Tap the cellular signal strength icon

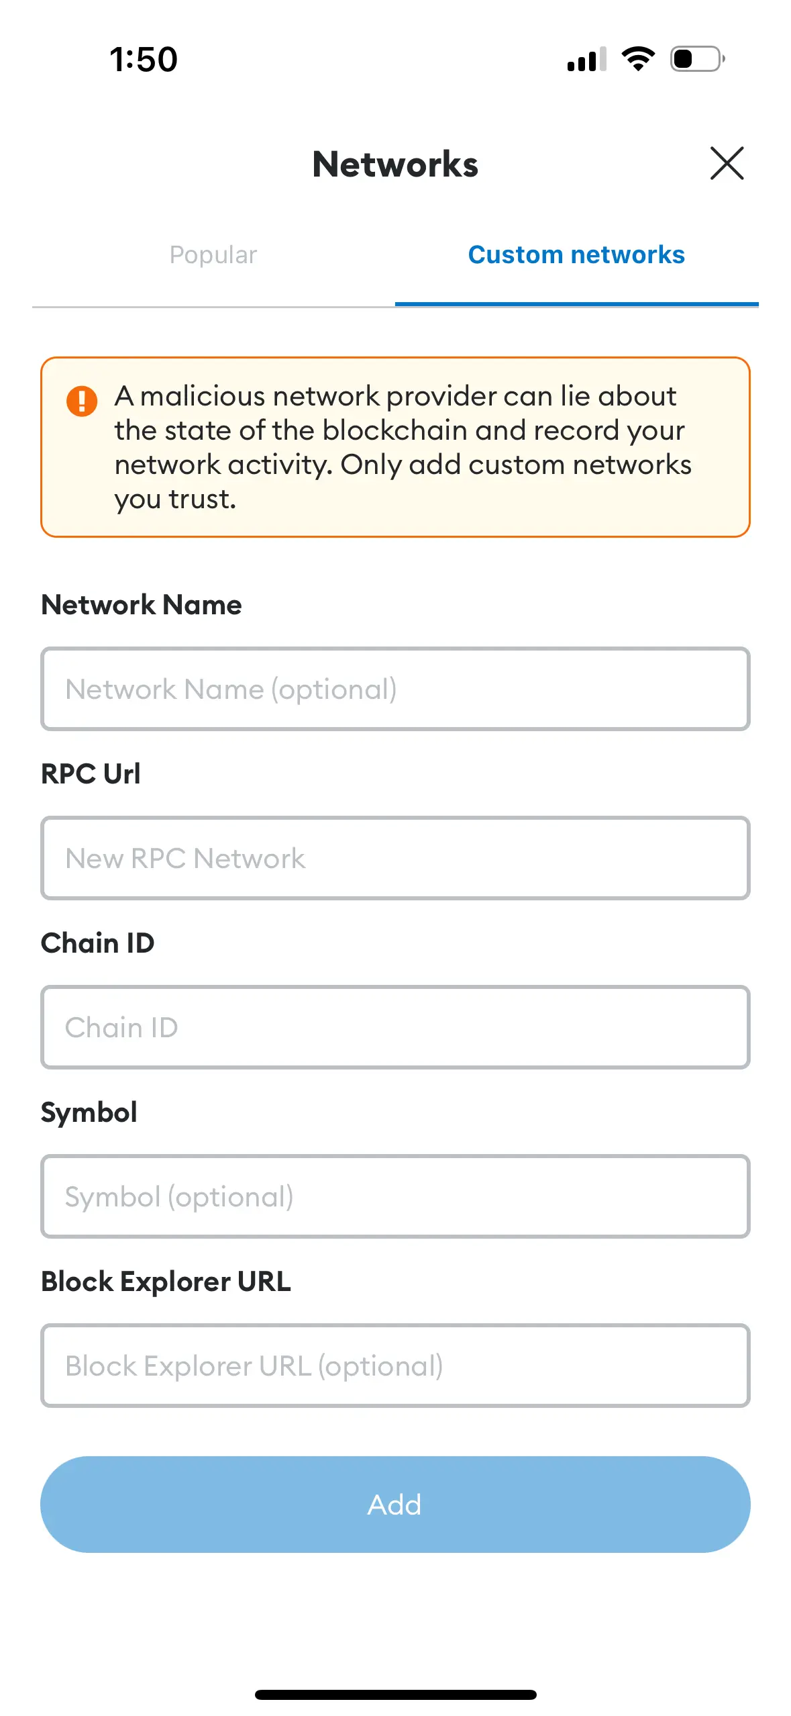coord(586,59)
